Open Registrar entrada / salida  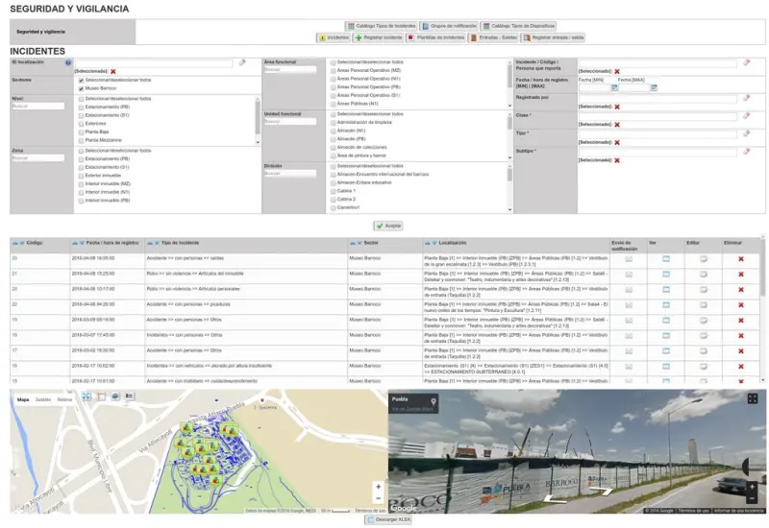coord(554,37)
